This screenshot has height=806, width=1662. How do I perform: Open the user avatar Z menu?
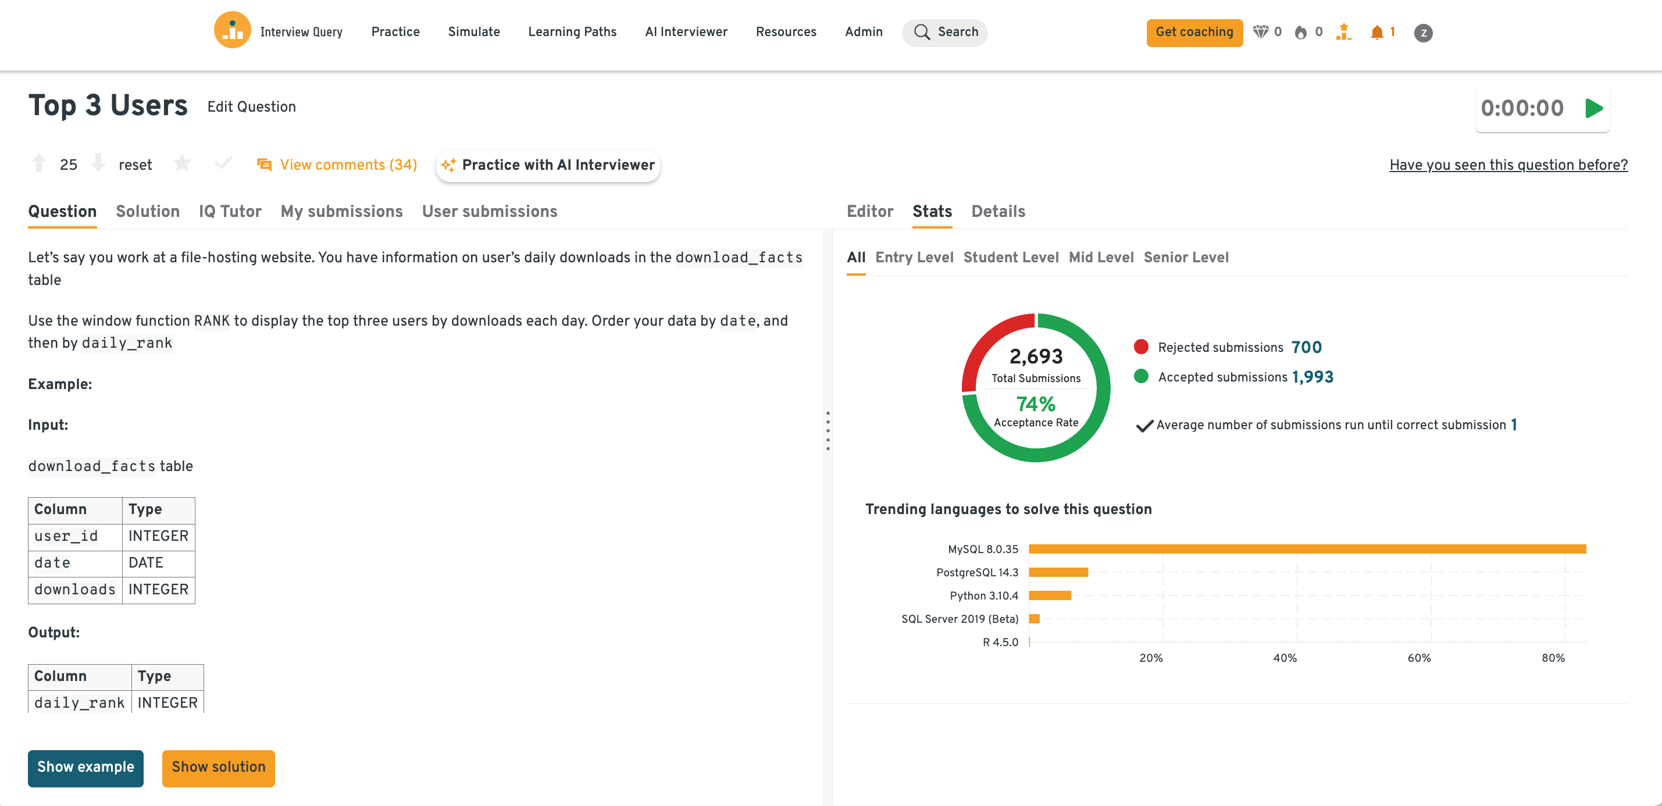tap(1422, 33)
